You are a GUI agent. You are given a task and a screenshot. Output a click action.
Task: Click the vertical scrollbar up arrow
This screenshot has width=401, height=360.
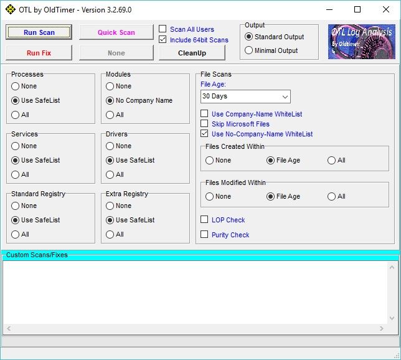tap(392, 267)
